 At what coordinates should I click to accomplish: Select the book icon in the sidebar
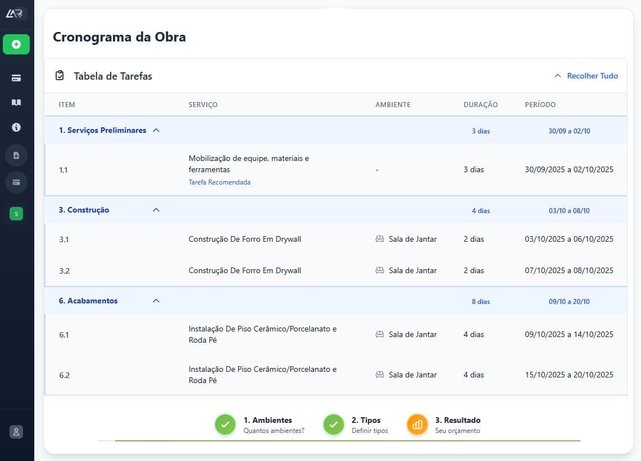tap(16, 102)
